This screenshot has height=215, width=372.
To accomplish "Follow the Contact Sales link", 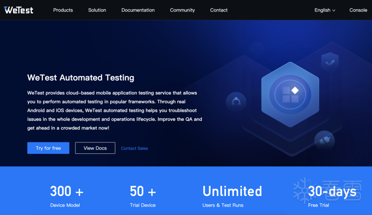I will pyautogui.click(x=134, y=148).
